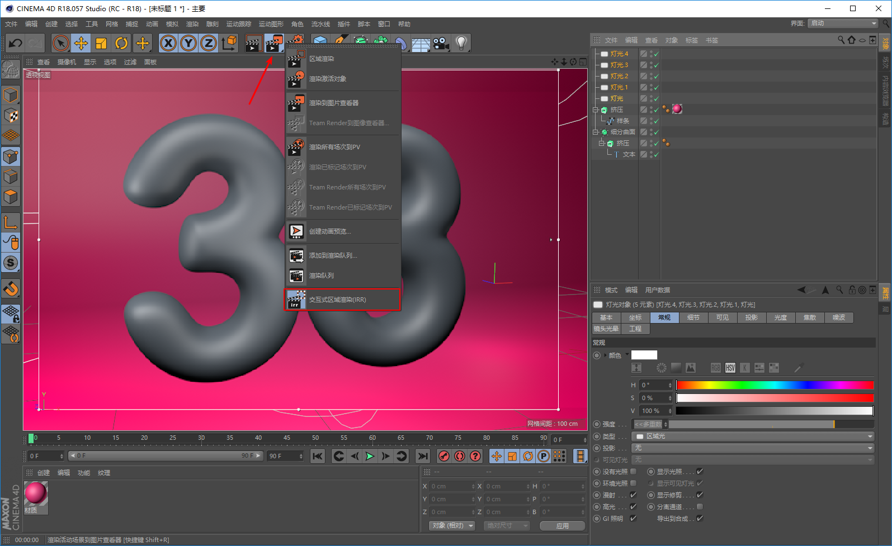Collapse the top-level 挤压 tree node
892x546 pixels.
click(596, 110)
